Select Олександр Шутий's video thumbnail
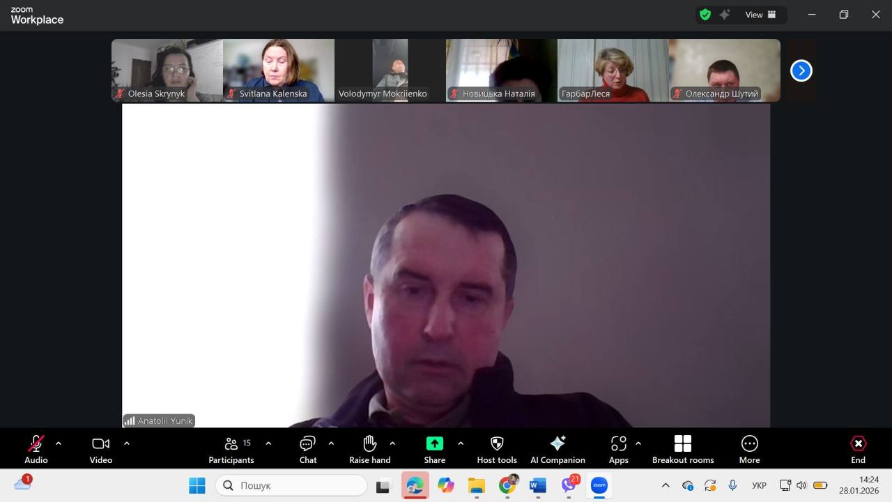This screenshot has width=892, height=502. tap(725, 70)
